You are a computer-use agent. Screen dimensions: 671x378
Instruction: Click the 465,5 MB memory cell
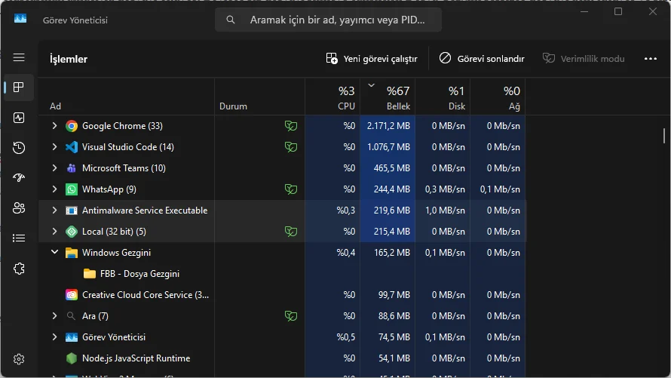[388, 168]
